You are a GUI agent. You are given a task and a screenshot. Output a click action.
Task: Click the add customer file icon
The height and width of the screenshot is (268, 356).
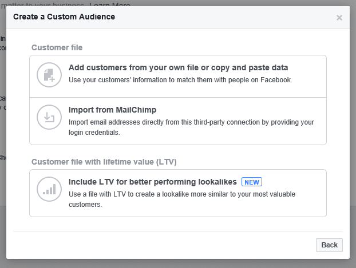(x=49, y=75)
